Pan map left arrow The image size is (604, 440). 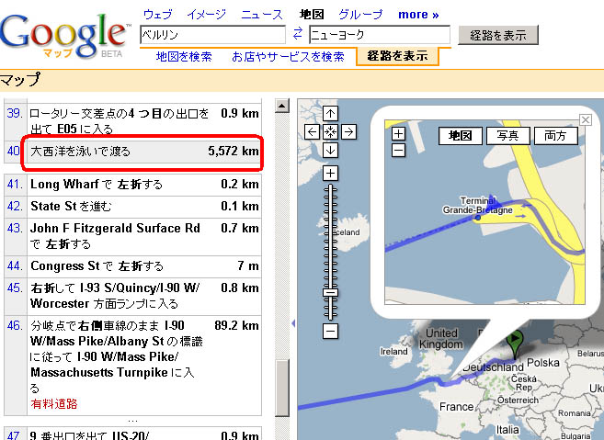coord(312,132)
